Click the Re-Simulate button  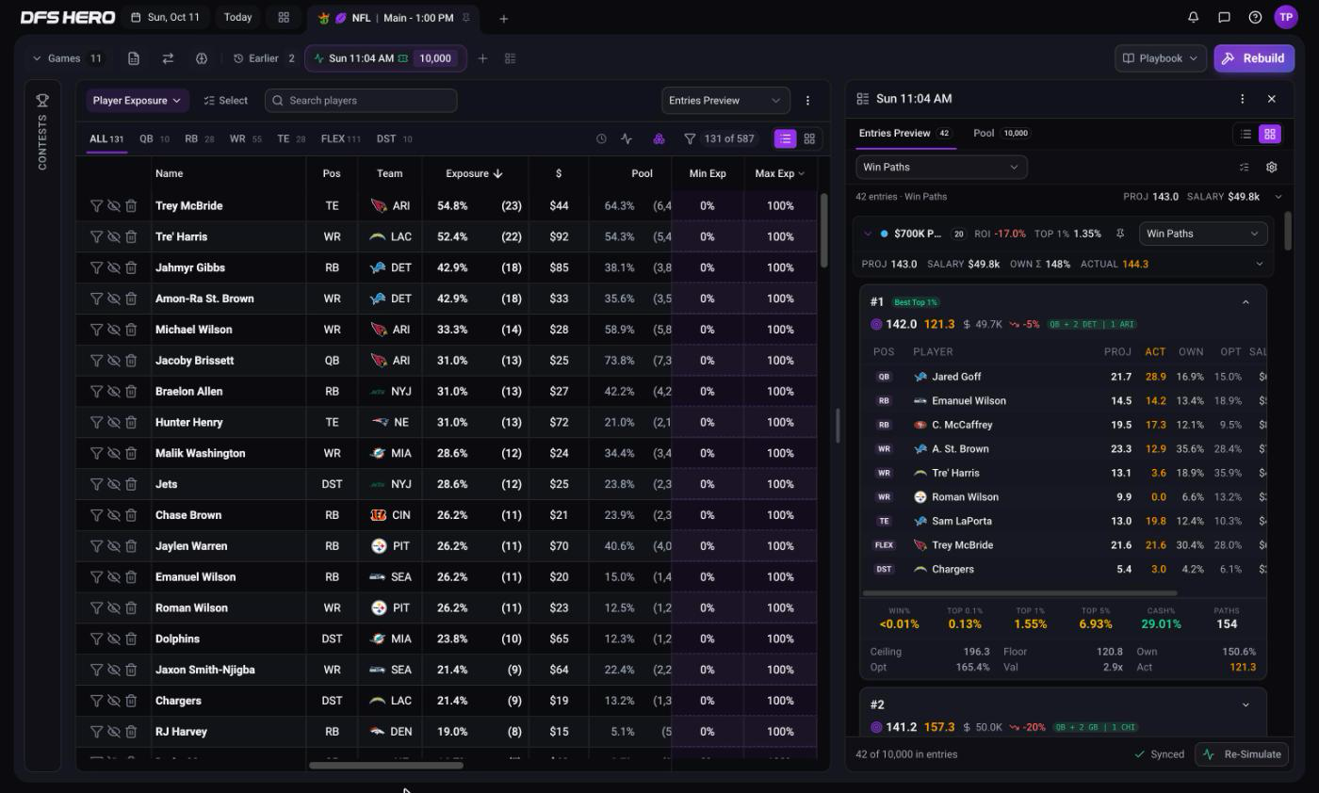tap(1244, 754)
